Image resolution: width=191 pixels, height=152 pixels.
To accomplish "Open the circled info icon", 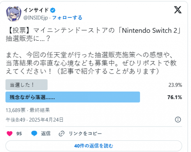I will pyautogui.click(x=178, y=119).
